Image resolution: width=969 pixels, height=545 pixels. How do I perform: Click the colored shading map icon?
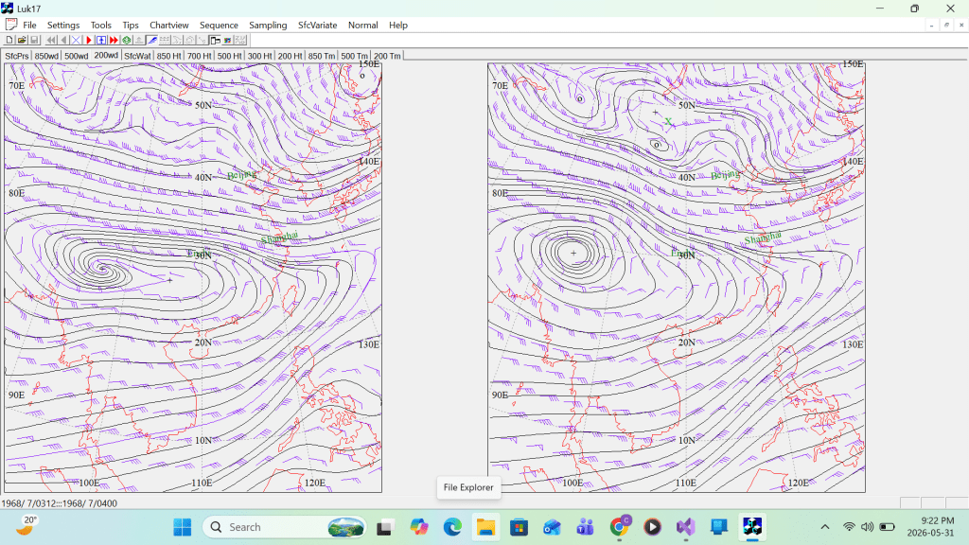coord(227,40)
